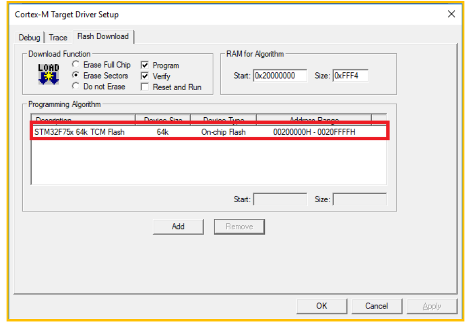Close the Cortex-M Target Driver Setup dialog
This screenshot has height=325, width=473.
451,14
